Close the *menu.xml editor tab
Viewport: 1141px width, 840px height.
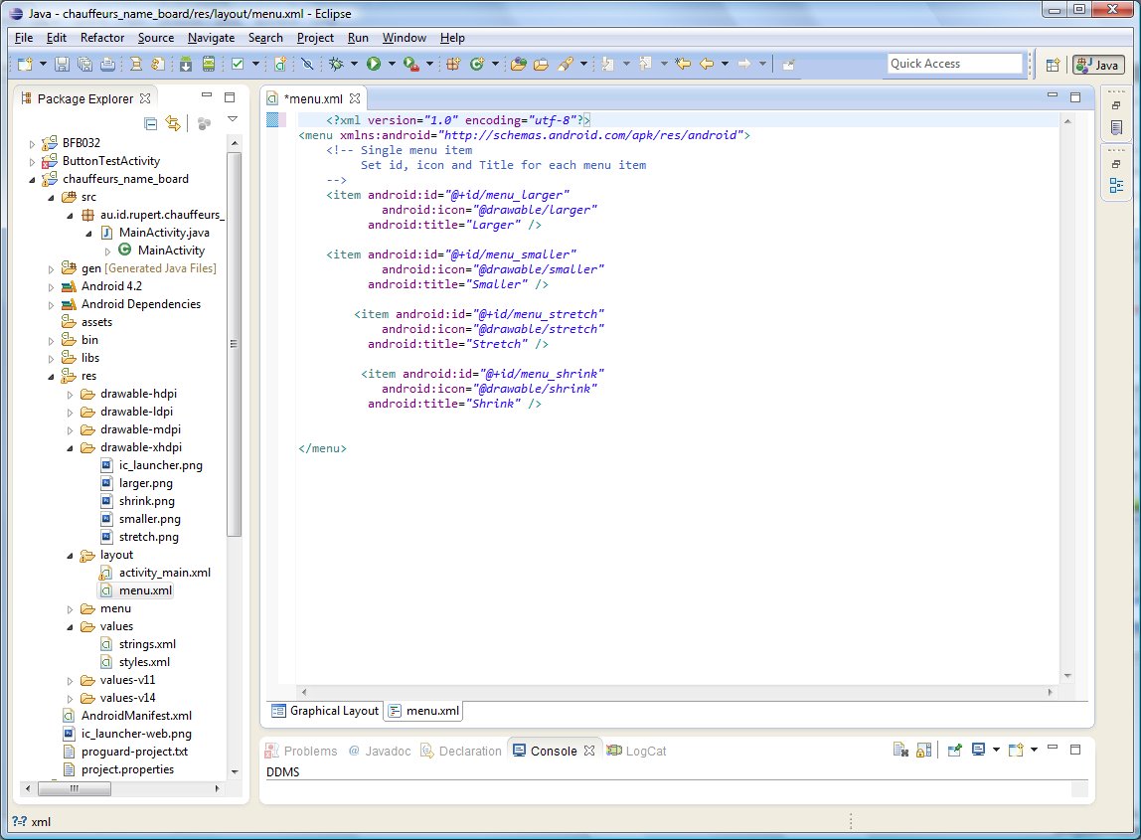click(x=355, y=98)
